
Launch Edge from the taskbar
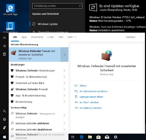[81, 137]
